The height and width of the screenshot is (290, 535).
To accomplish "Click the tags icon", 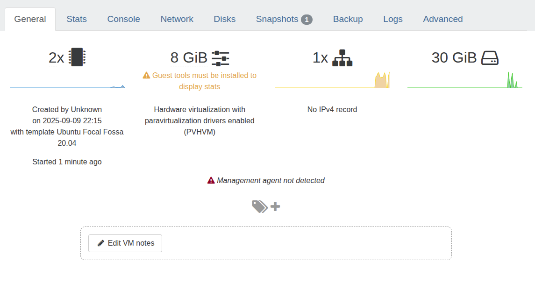I will 259,206.
